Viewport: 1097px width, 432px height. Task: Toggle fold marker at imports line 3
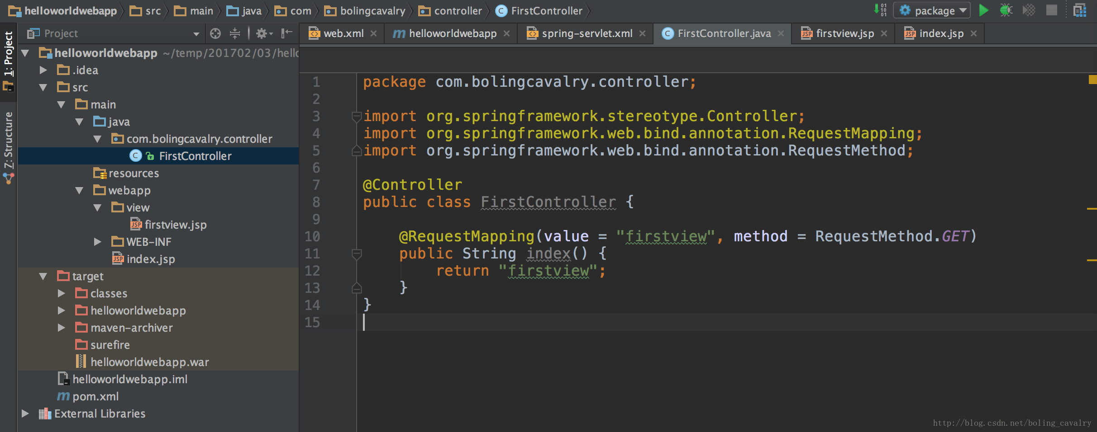pos(357,117)
